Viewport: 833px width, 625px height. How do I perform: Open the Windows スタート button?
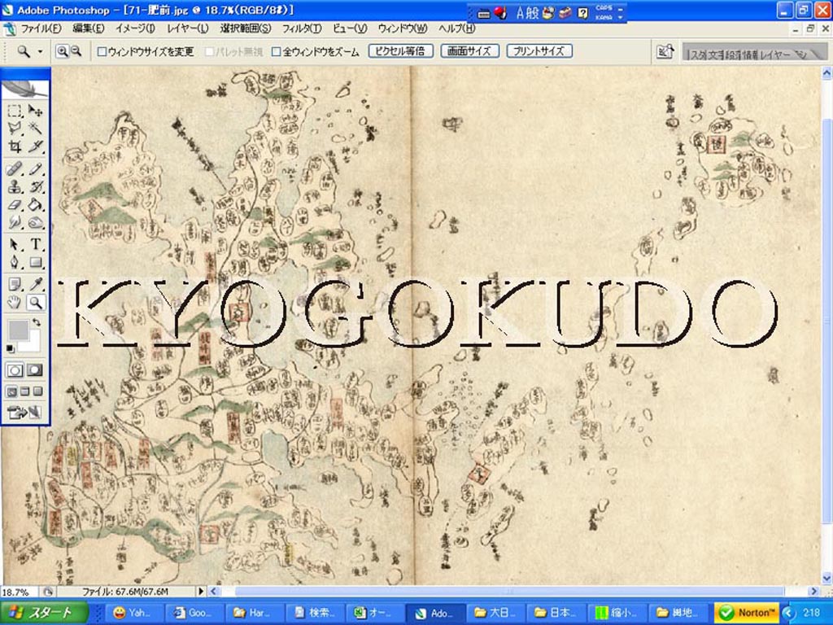(x=44, y=613)
